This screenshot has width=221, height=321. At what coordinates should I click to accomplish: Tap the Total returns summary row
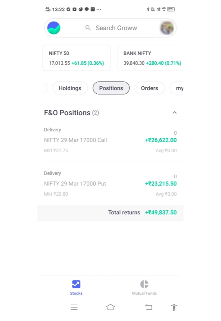coord(110,213)
